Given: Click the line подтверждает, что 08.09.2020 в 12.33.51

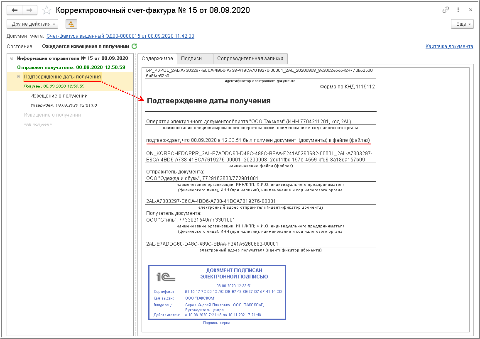Looking at the screenshot, I should [258, 140].
